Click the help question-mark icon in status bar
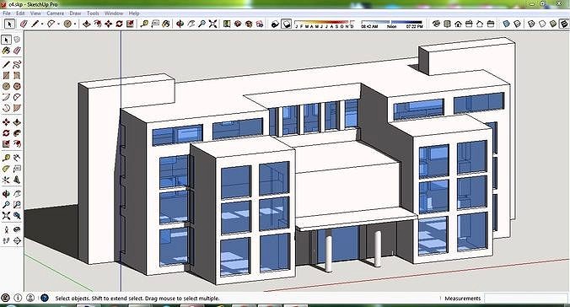This screenshot has height=307, width=570. pos(45,298)
